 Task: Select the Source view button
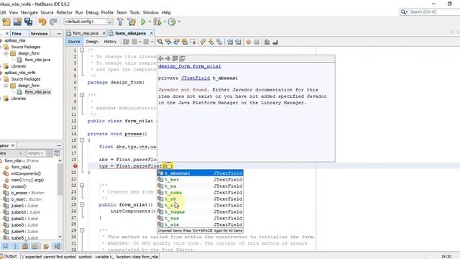click(74, 42)
